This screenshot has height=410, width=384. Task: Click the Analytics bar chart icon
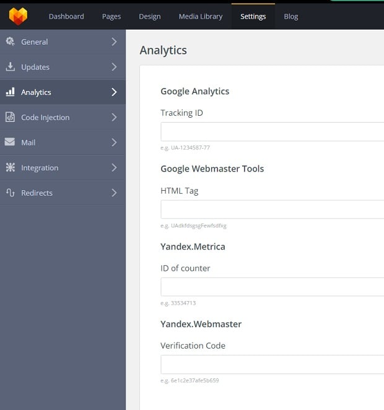[x=10, y=92]
